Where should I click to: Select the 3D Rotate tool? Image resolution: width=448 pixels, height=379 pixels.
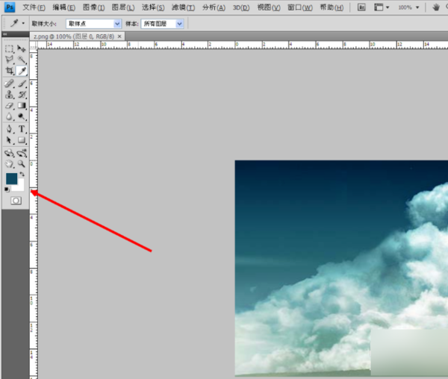(9, 153)
